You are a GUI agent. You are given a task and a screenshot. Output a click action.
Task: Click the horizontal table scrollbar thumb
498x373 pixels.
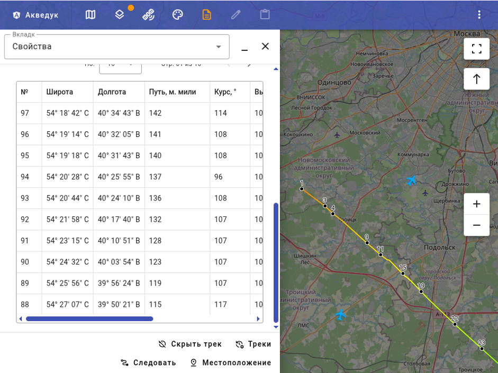pyautogui.click(x=89, y=319)
